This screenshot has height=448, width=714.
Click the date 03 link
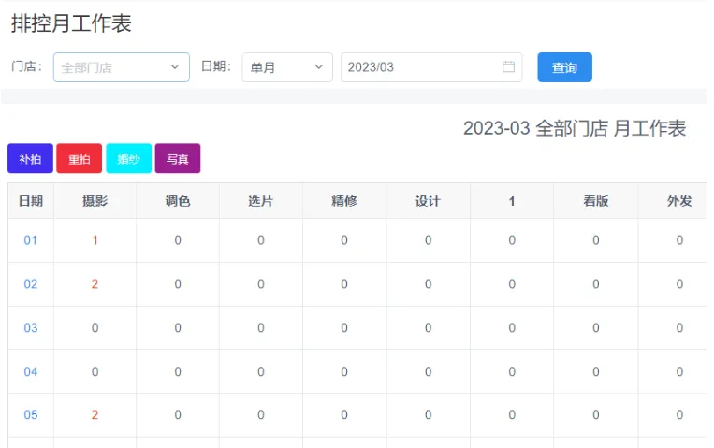click(x=31, y=328)
